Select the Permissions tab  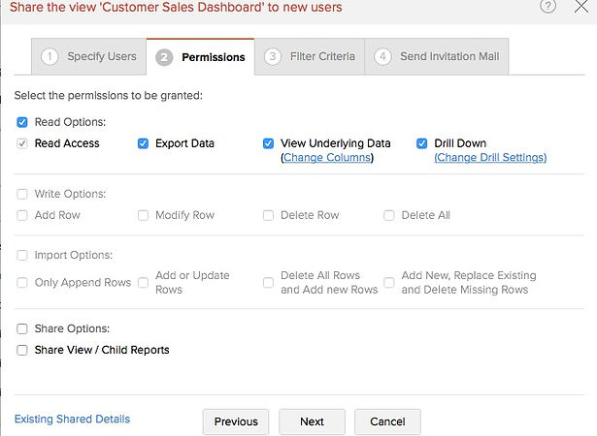[201, 57]
